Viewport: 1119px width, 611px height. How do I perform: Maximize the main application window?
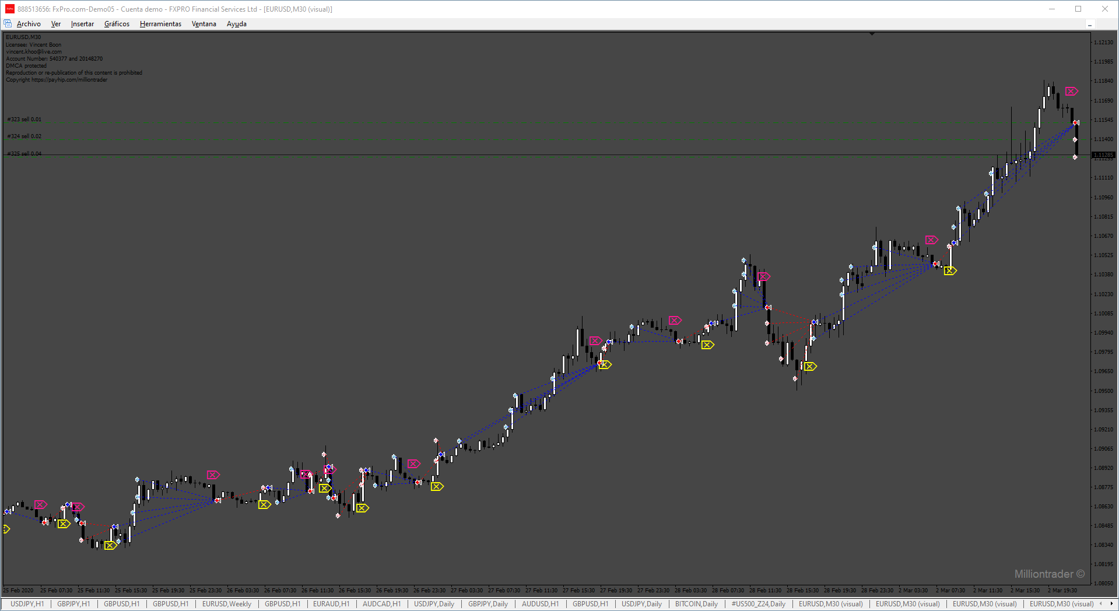(1078, 9)
